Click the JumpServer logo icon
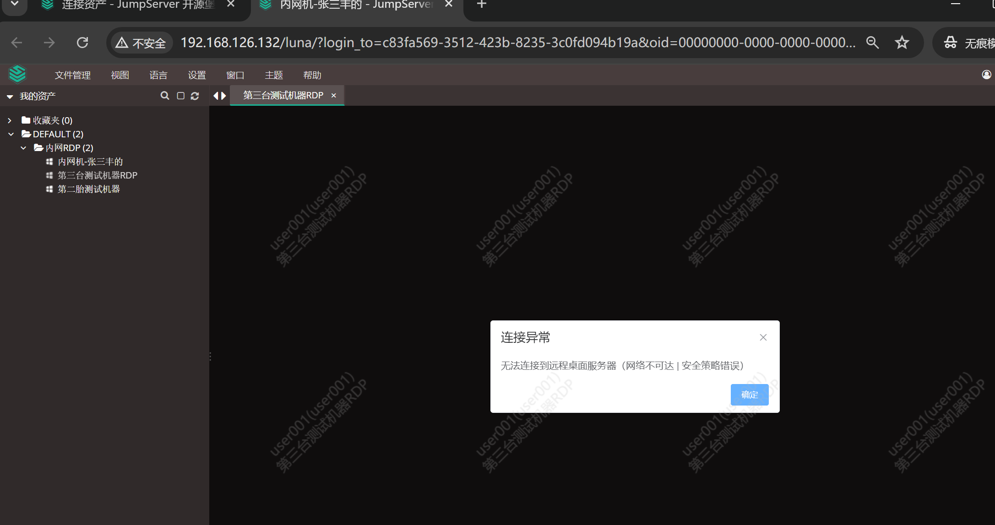Viewport: 995px width, 525px height. [x=17, y=74]
